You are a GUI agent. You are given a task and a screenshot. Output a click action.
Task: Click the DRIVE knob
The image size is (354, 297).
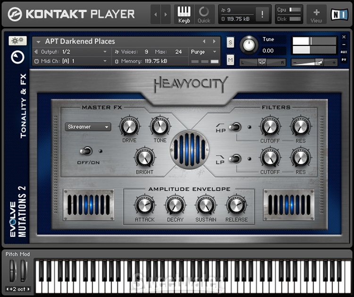[129, 126]
